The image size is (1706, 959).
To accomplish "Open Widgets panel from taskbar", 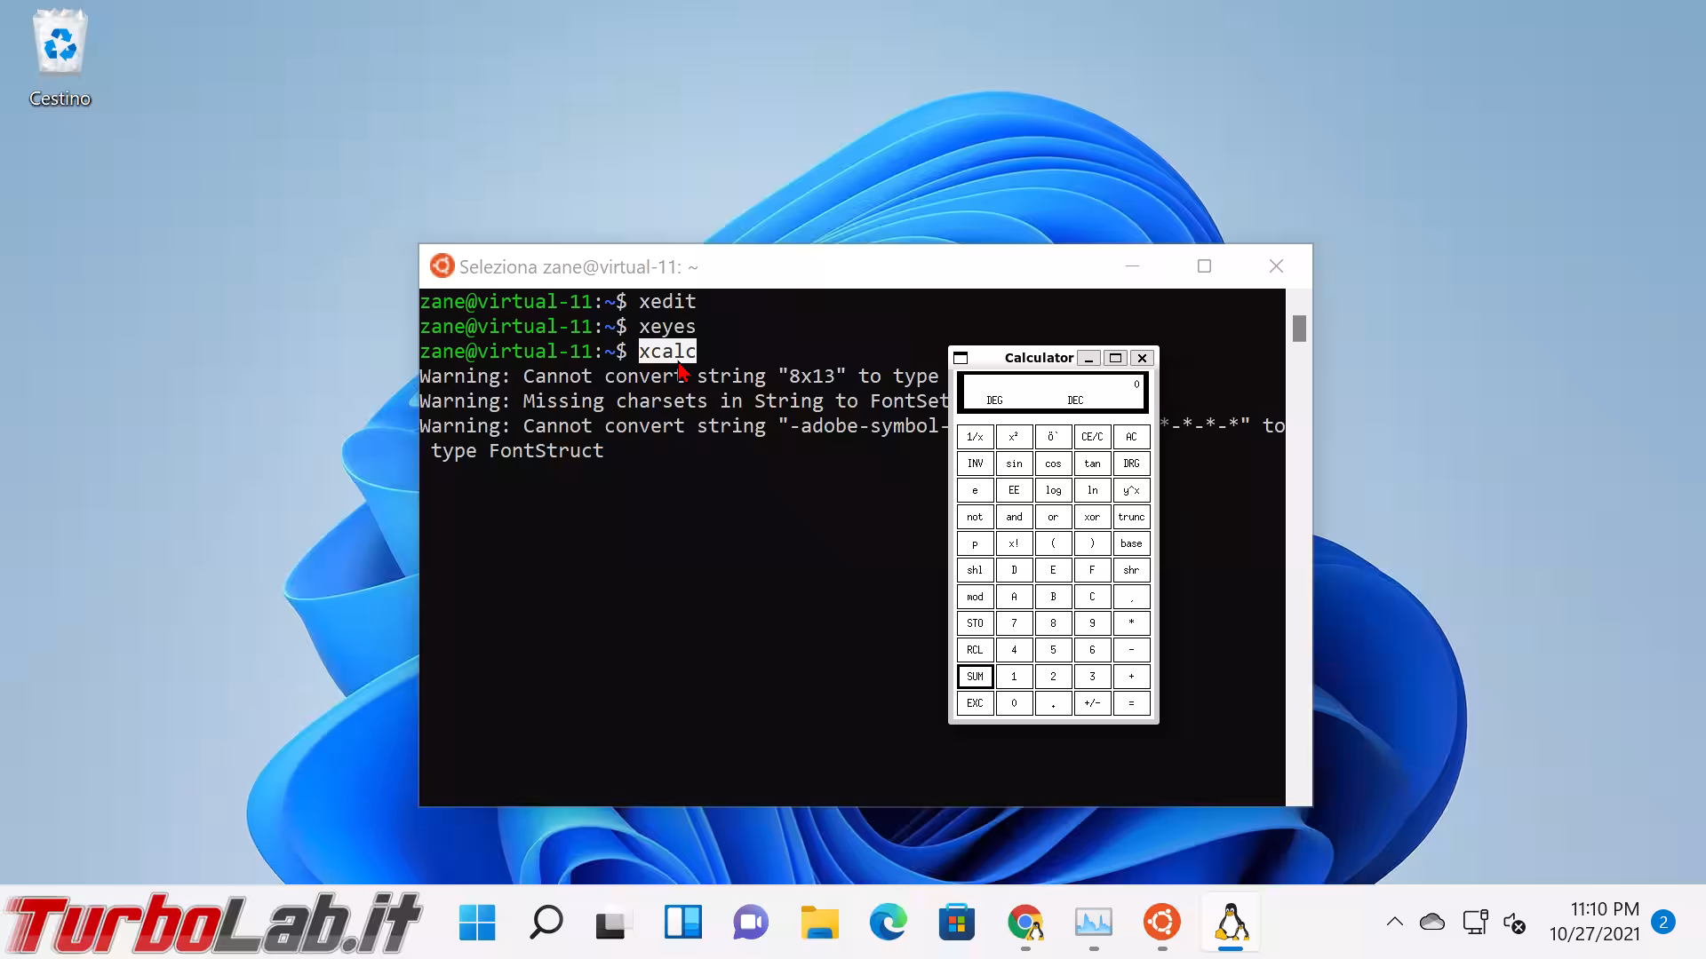I will [x=682, y=923].
